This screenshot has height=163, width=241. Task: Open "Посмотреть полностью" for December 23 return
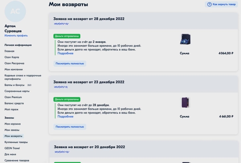(x=70, y=127)
